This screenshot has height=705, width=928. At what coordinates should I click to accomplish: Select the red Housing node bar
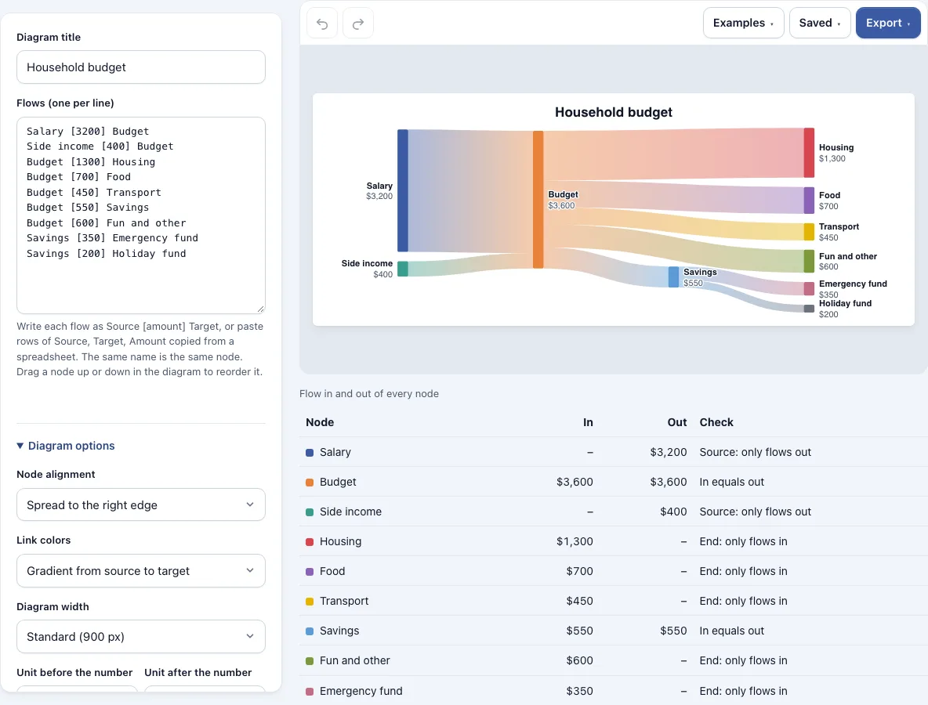[x=809, y=153]
